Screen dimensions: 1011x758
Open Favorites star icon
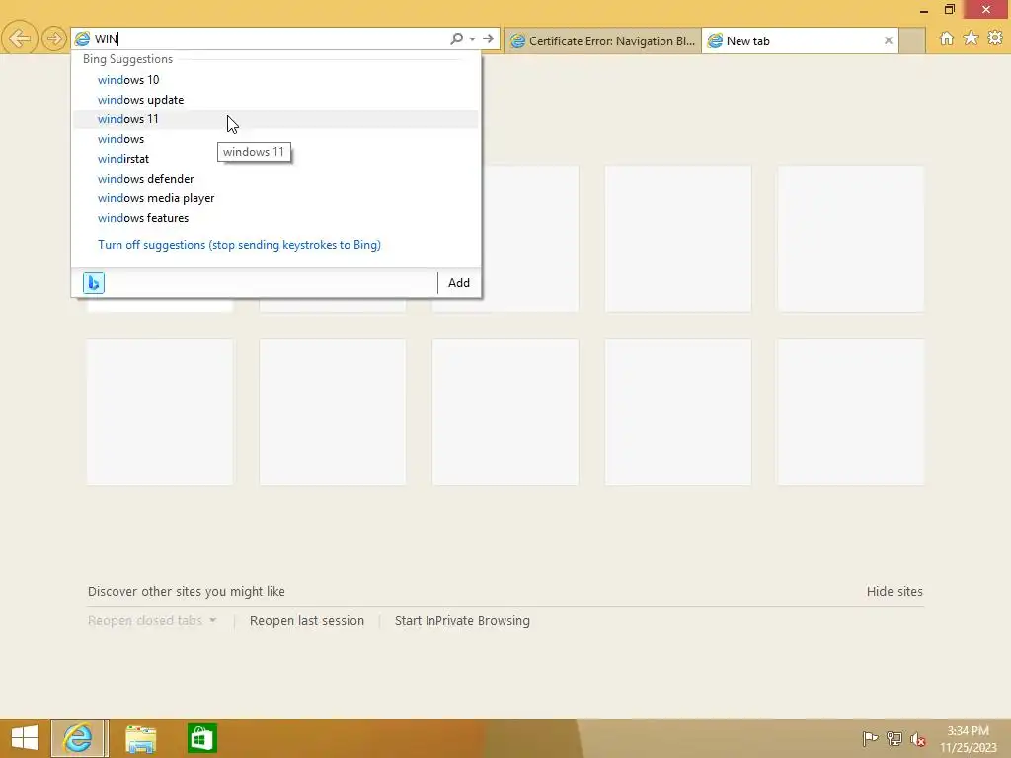click(971, 38)
